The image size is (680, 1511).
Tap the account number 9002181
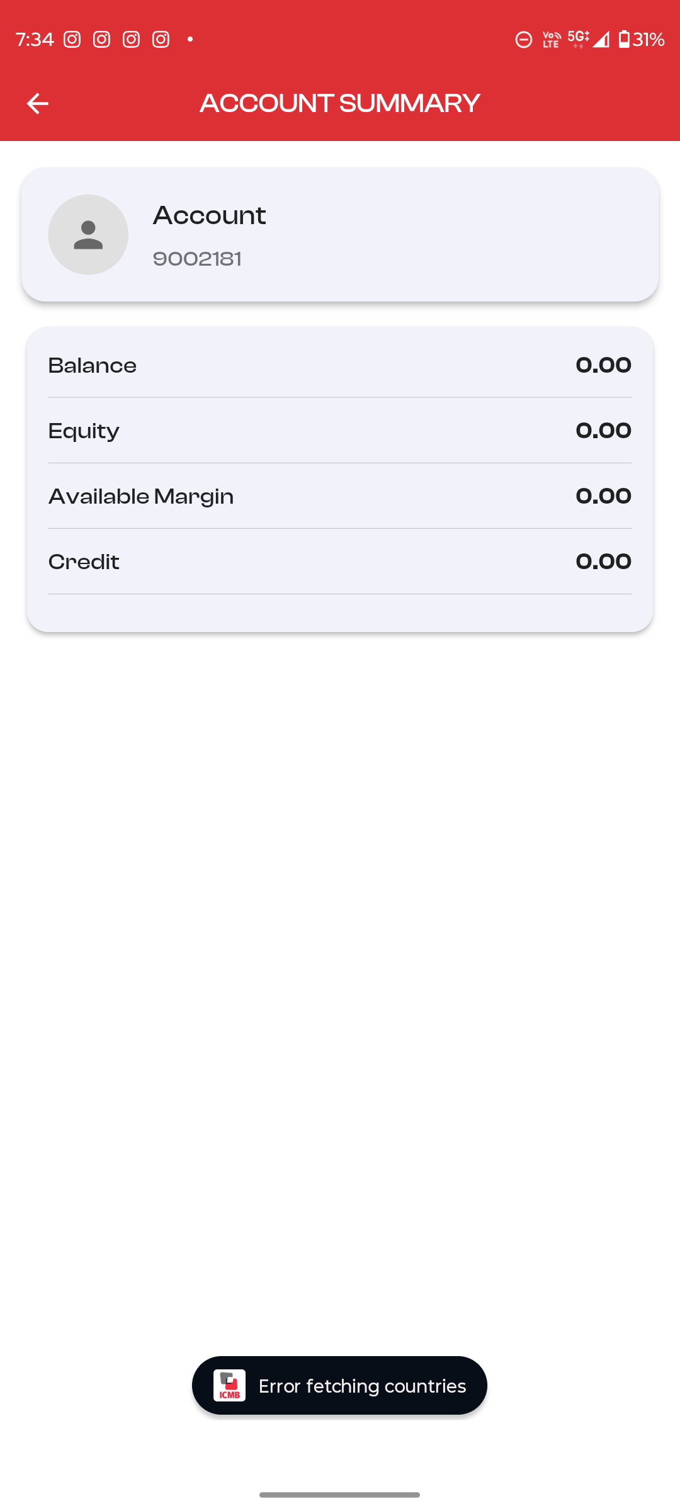point(197,259)
